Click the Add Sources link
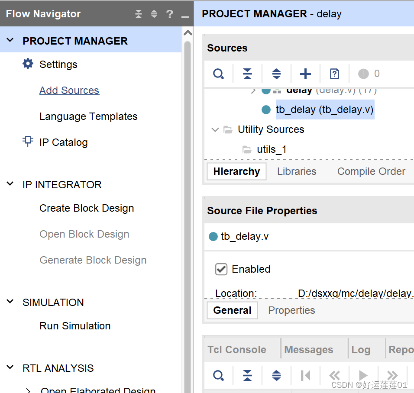The height and width of the screenshot is (393, 414). click(x=69, y=90)
